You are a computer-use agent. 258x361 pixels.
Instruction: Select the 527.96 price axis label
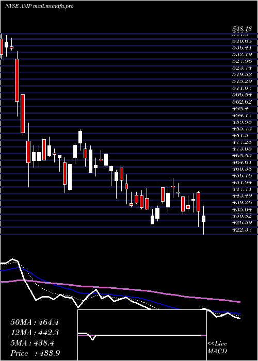point(241,61)
